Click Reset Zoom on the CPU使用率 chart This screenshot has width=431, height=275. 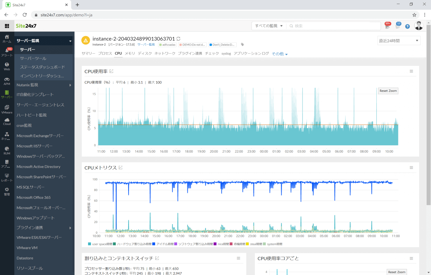click(x=388, y=91)
